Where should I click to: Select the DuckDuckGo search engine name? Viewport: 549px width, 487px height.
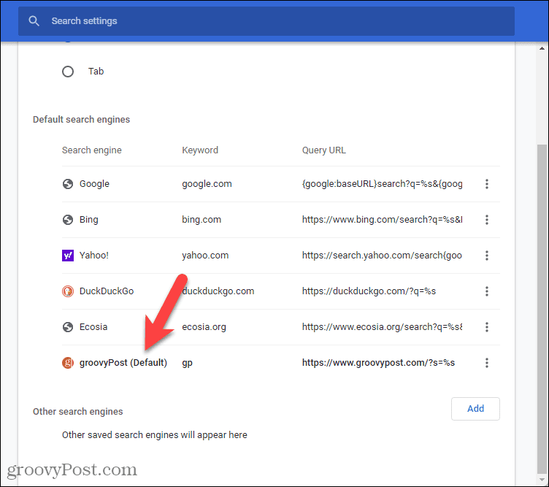(x=107, y=291)
